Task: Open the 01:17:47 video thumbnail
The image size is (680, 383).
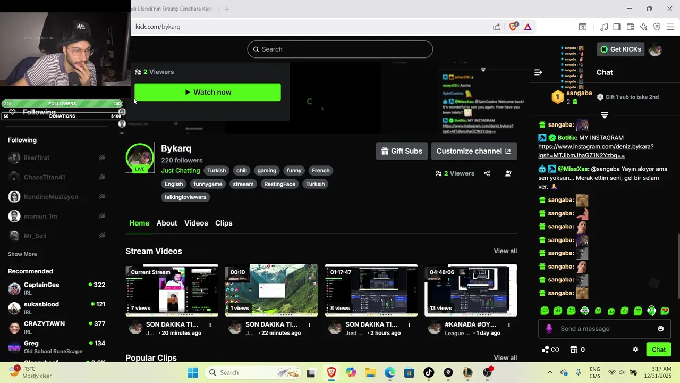Action: [x=371, y=290]
